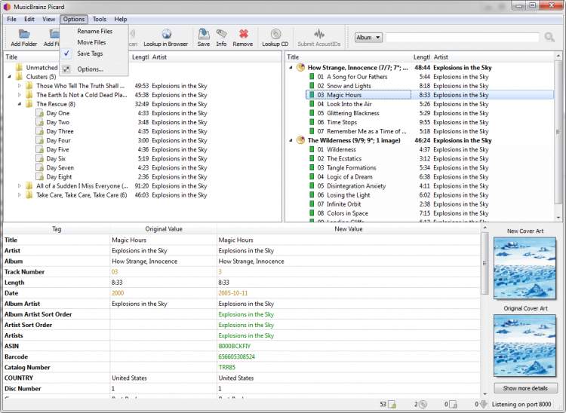Click inside the search input field
The width and height of the screenshot is (566, 413).
tap(462, 38)
